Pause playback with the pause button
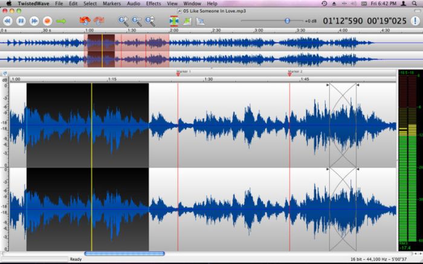Screen dimensions: 423x264 coord(21,21)
